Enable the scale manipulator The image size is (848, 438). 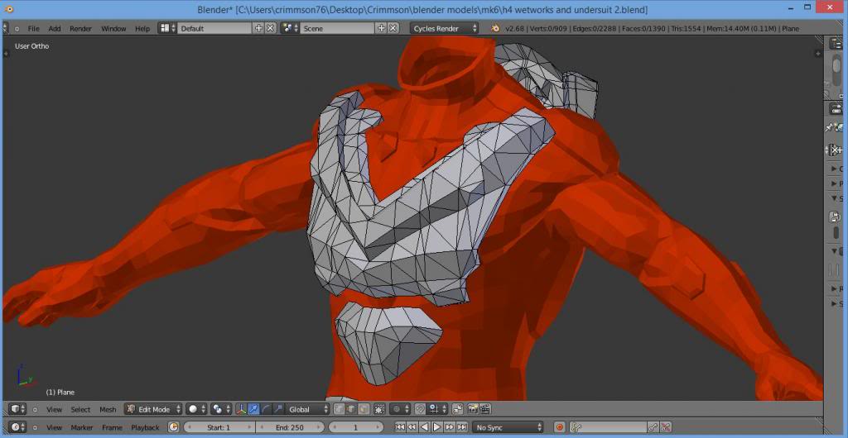tap(278, 409)
